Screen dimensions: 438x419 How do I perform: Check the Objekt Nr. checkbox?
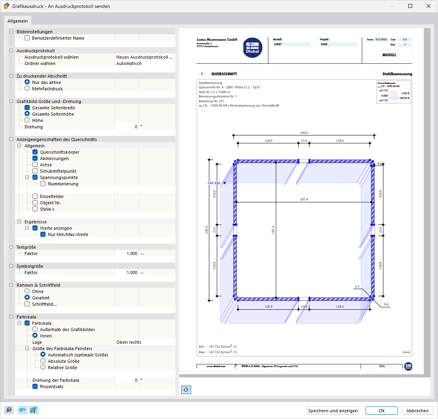coord(35,203)
